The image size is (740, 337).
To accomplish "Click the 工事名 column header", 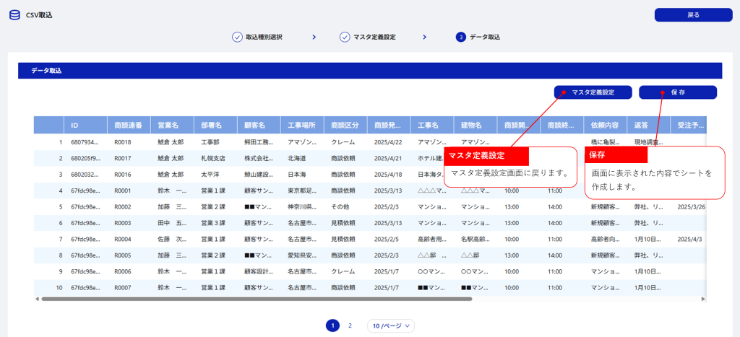I will coord(432,126).
